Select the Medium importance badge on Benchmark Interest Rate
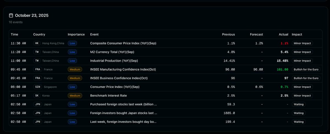This screenshot has height=134, width=330. point(75,96)
